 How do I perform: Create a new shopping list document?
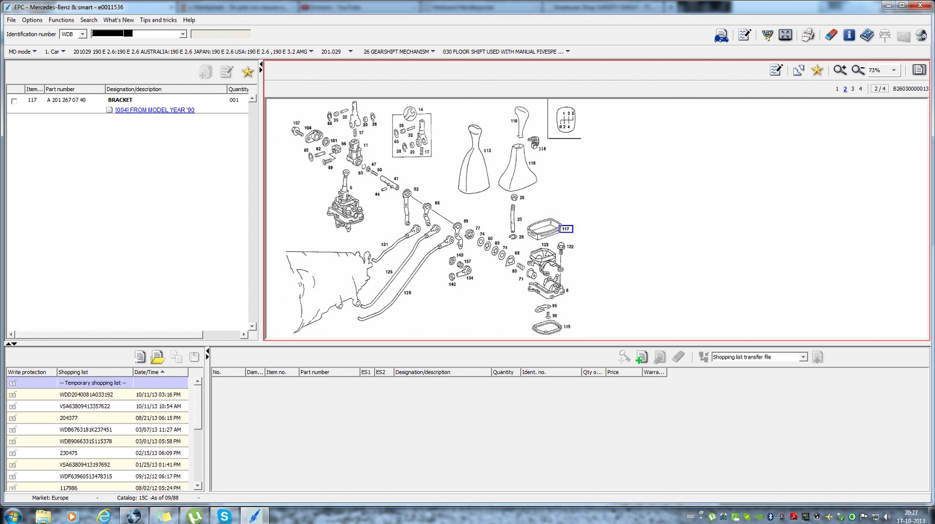coord(140,357)
